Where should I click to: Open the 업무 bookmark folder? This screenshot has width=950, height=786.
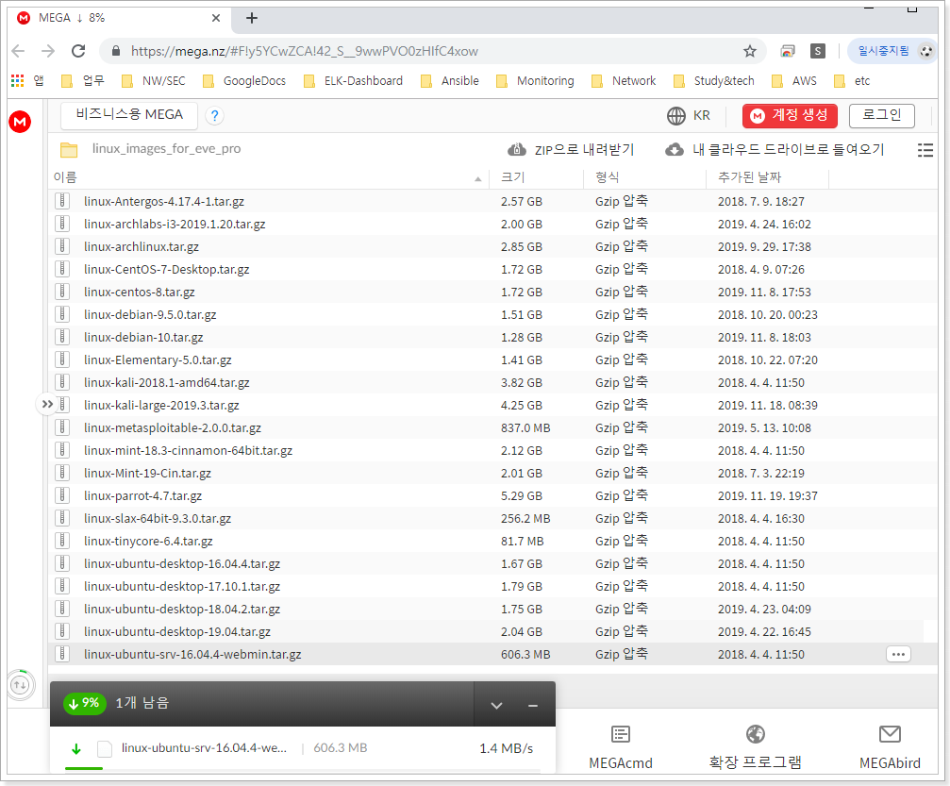tap(82, 80)
